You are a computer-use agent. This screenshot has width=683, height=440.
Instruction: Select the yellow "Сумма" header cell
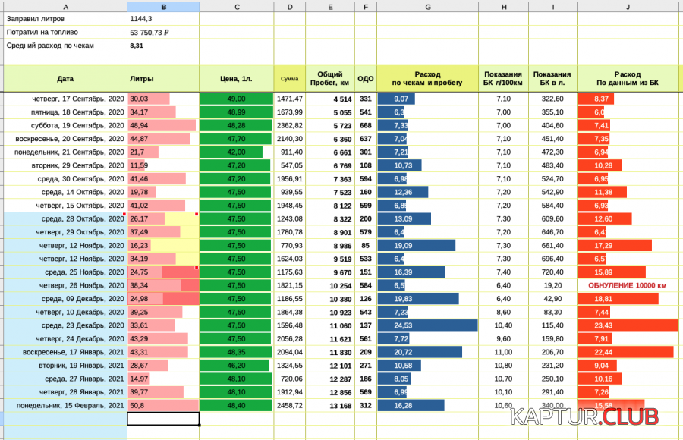289,78
